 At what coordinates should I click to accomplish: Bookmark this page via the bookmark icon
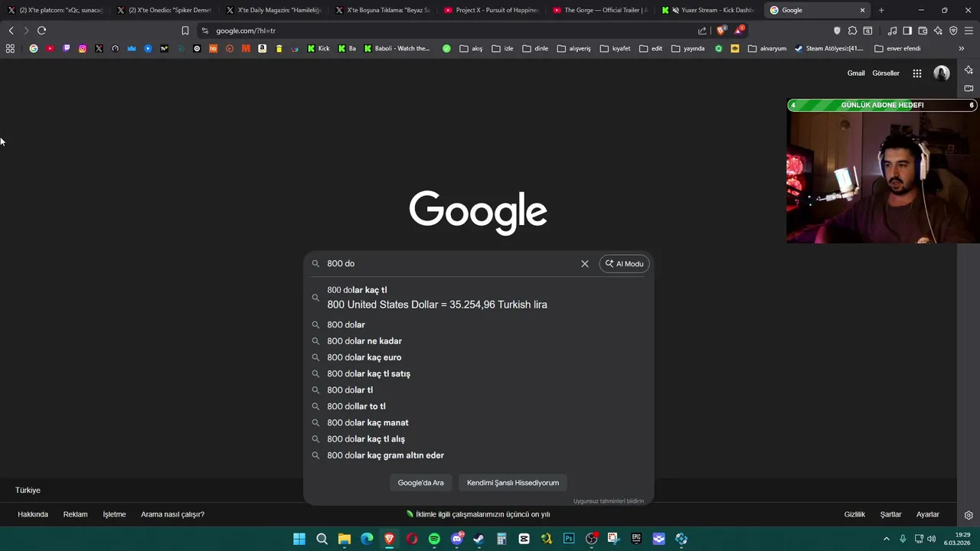point(185,31)
